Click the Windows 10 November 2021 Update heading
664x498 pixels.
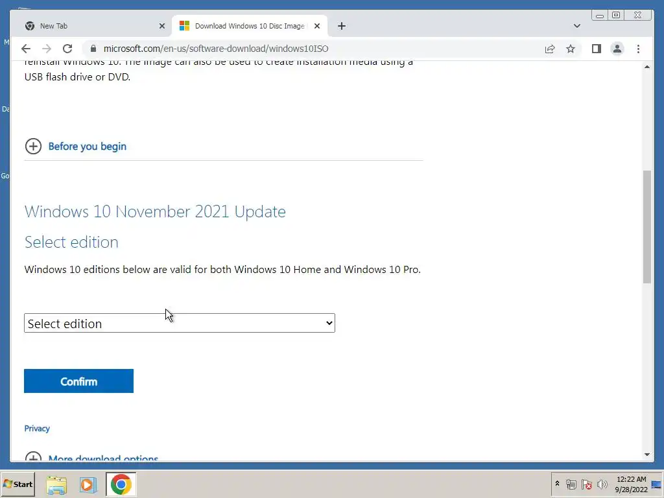(155, 211)
